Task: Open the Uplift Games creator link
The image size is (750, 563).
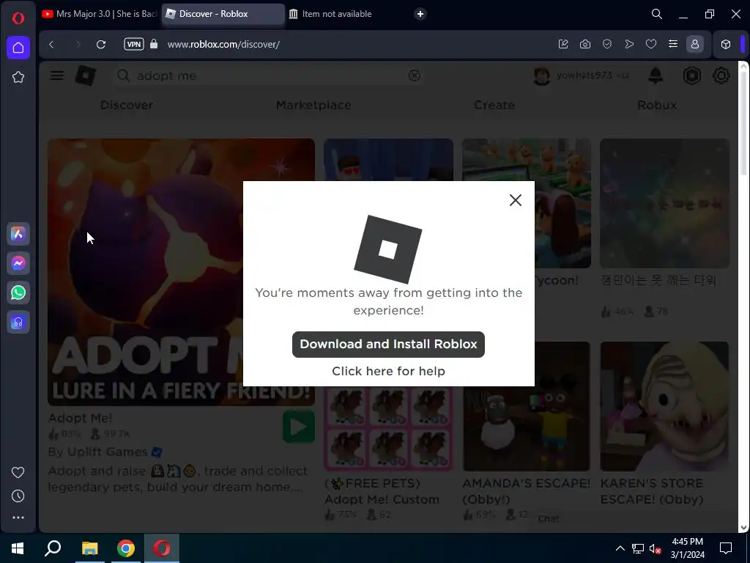Action: tap(107, 452)
